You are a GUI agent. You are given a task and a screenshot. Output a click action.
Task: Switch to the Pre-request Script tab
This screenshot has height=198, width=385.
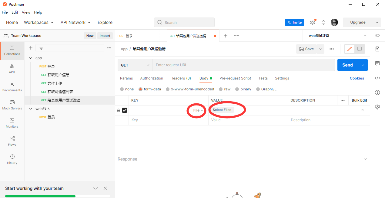click(235, 78)
